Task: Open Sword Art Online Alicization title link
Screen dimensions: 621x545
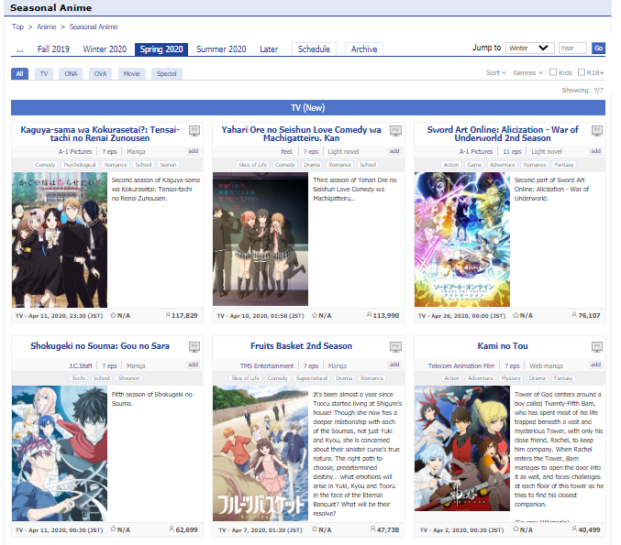Action: pyautogui.click(x=503, y=134)
